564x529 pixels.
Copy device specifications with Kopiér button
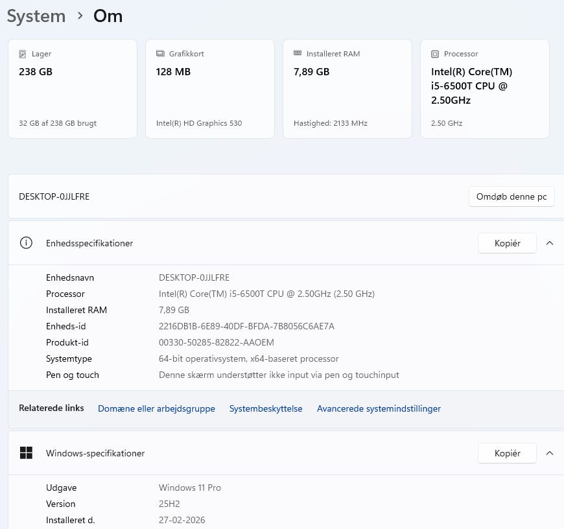pyautogui.click(x=507, y=243)
